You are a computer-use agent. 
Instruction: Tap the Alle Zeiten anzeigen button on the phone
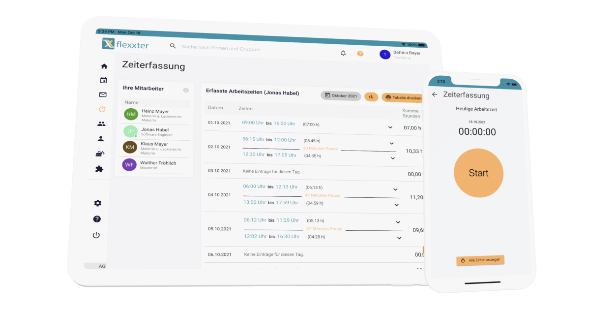pyautogui.click(x=480, y=260)
